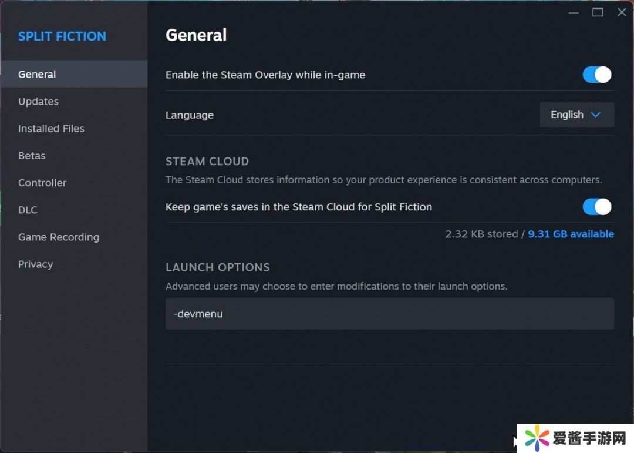Maximize the properties window
The width and height of the screenshot is (634, 453).
pos(598,12)
